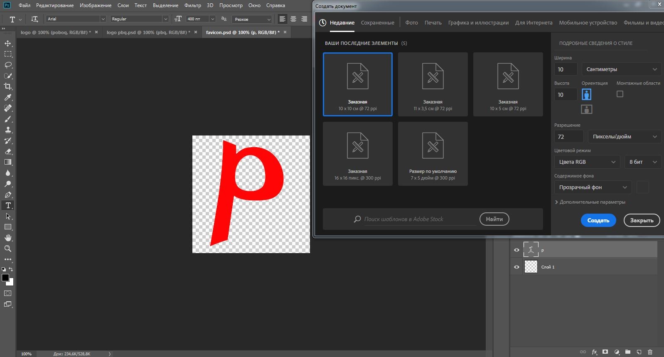Select the Quick Selection tool

click(8, 76)
